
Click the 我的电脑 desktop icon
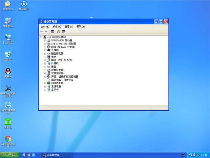coord(8,21)
